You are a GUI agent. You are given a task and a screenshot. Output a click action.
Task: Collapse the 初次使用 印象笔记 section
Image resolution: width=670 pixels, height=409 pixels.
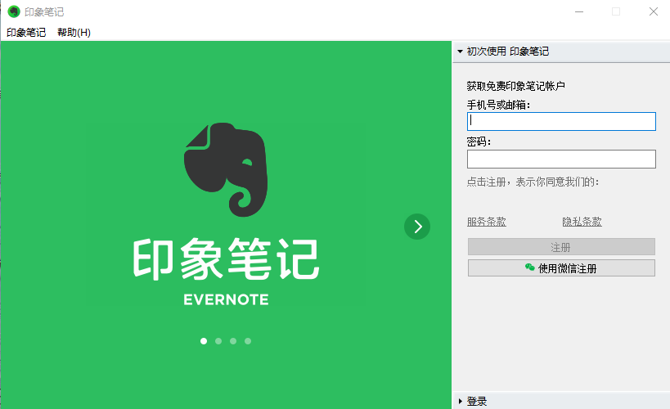507,52
